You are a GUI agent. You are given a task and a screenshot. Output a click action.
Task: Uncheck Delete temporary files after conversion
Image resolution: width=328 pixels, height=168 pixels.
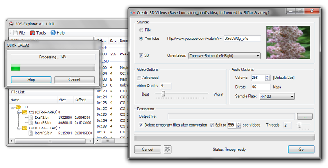click(141, 125)
